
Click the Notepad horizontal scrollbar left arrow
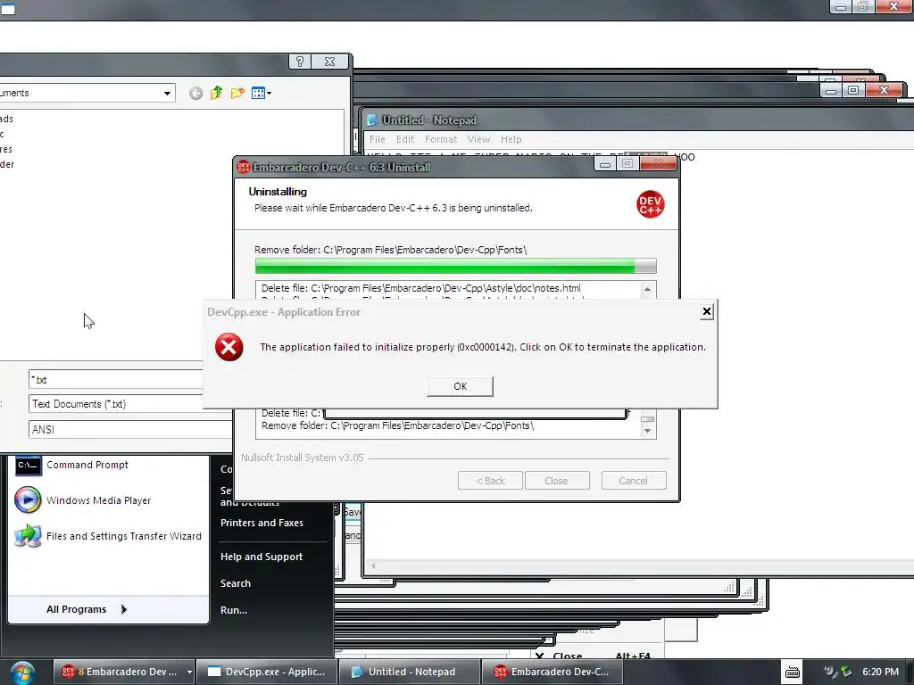click(x=373, y=565)
